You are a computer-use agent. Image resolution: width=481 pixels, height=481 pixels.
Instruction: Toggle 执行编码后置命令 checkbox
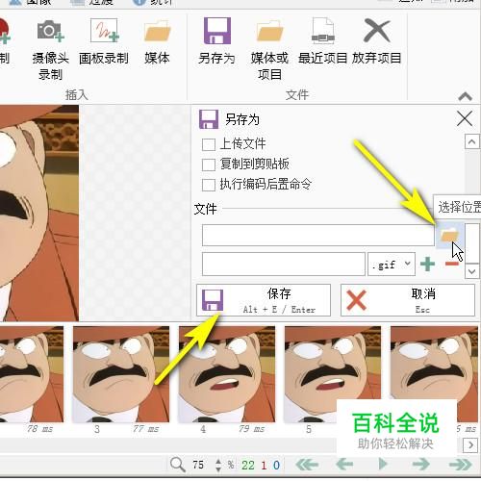[209, 185]
